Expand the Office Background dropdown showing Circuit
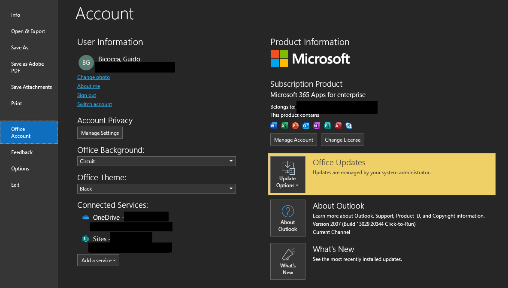The image size is (508, 288). click(x=157, y=161)
